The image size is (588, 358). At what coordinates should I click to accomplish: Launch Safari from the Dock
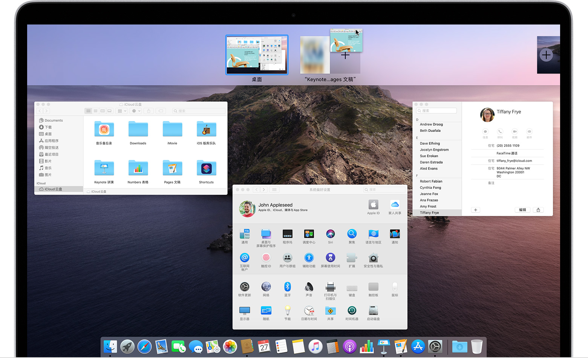pyautogui.click(x=144, y=347)
